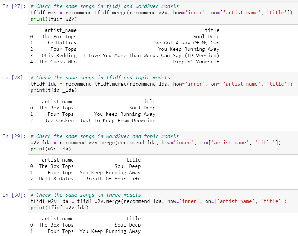Click comment "Check the same songs in tfidf and topic models"
Viewport: 298px width, 236px height.
(x=100, y=78)
